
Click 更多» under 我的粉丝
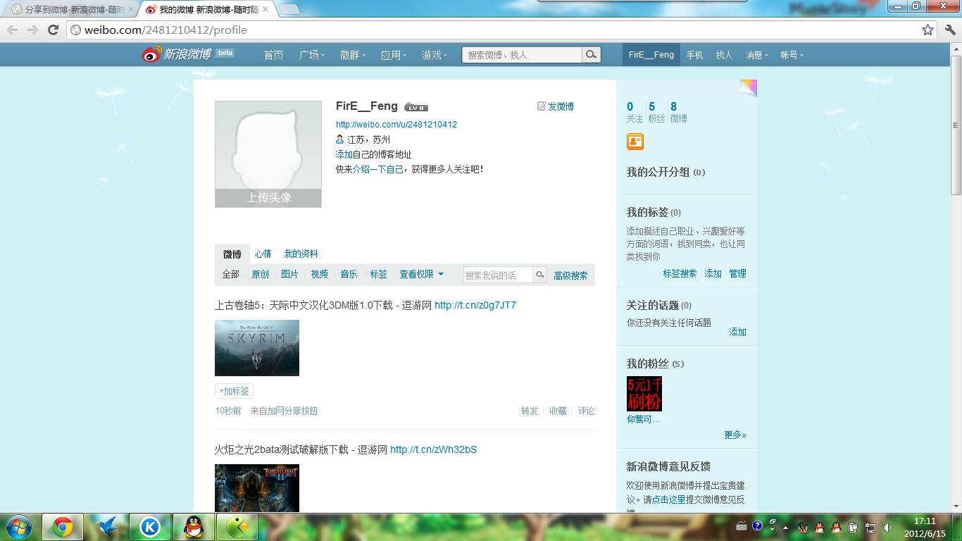point(735,435)
